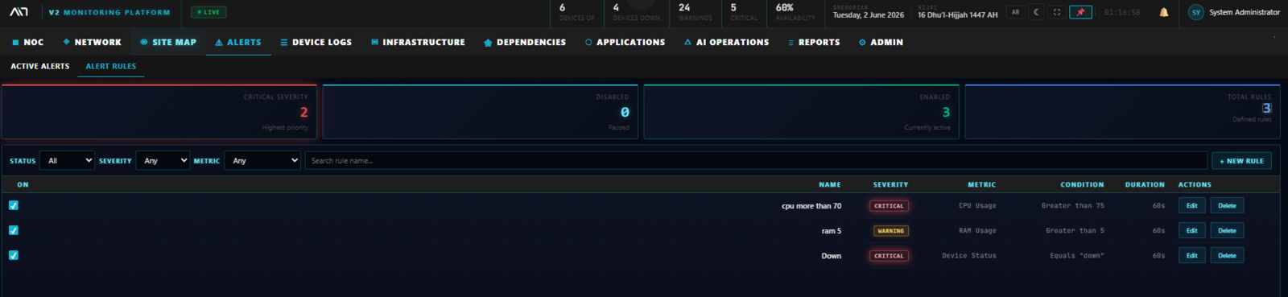Click the Disabled rules summary card
Screen dimensions: 1288x297
pos(481,112)
